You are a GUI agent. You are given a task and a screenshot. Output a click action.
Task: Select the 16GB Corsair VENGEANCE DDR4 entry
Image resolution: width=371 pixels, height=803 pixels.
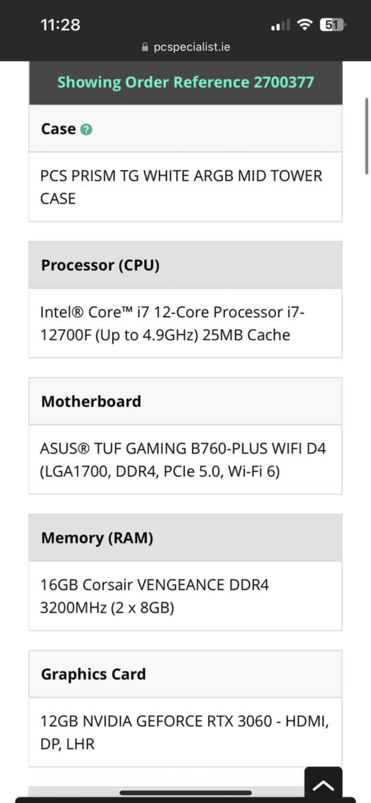[x=185, y=596]
